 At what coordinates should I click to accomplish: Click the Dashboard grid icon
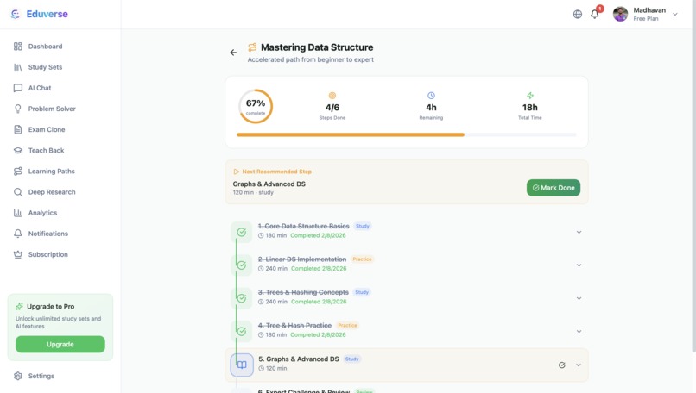coord(18,46)
